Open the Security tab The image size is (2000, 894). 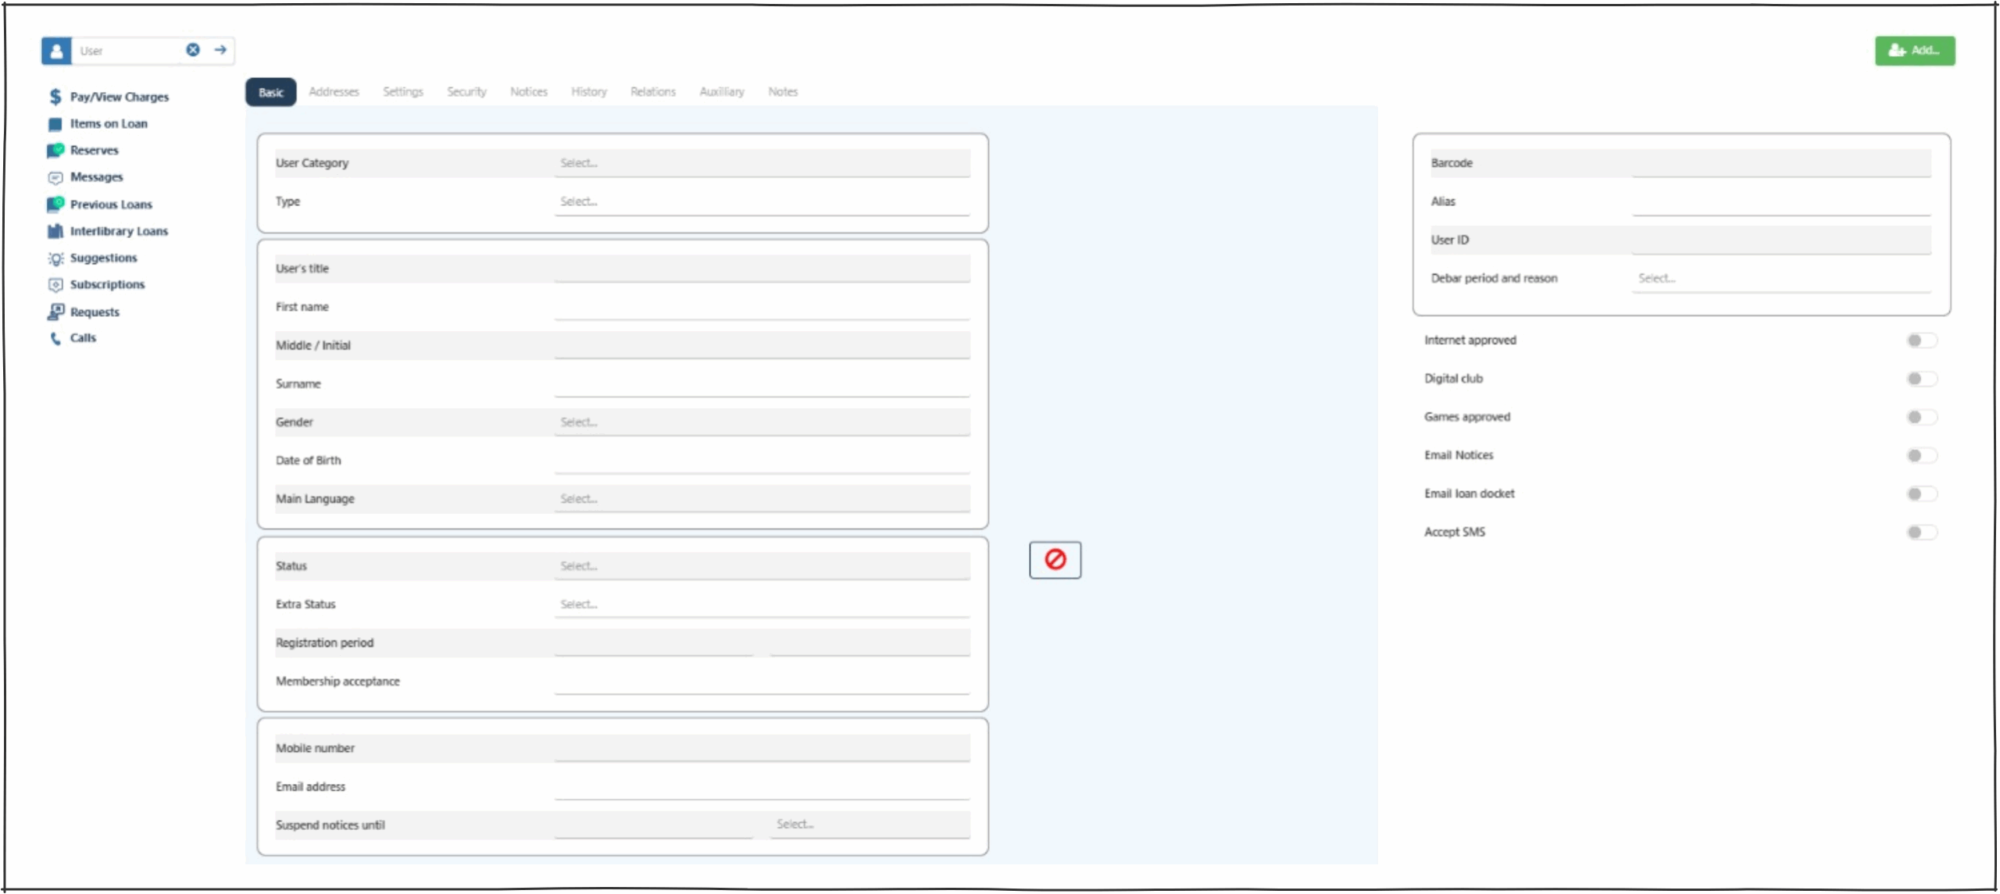click(466, 92)
